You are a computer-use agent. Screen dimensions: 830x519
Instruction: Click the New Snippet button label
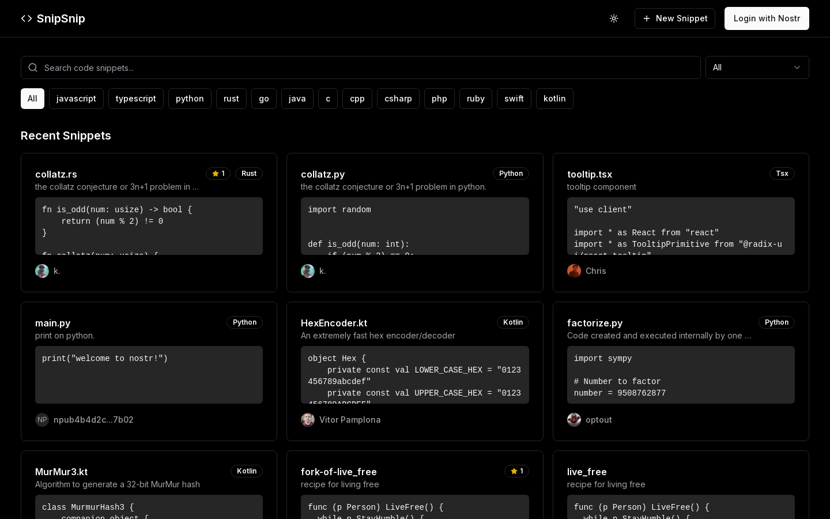(682, 18)
